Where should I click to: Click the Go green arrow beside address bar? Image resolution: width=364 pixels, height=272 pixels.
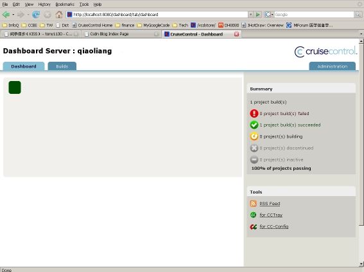(x=257, y=14)
